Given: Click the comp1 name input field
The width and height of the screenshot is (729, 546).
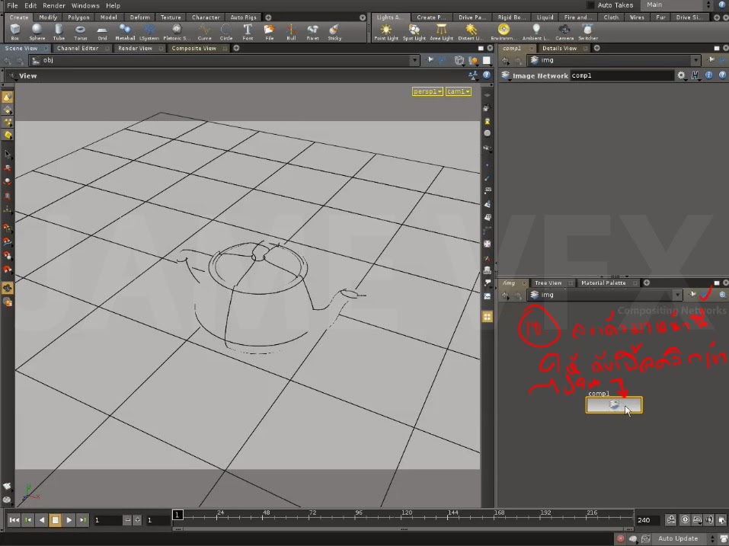Looking at the screenshot, I should pyautogui.click(x=622, y=75).
